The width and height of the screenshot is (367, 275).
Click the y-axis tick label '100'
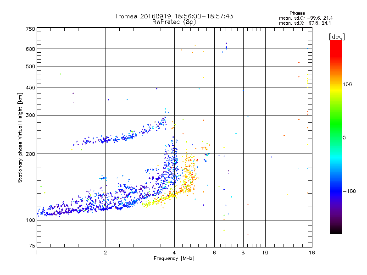point(30,220)
